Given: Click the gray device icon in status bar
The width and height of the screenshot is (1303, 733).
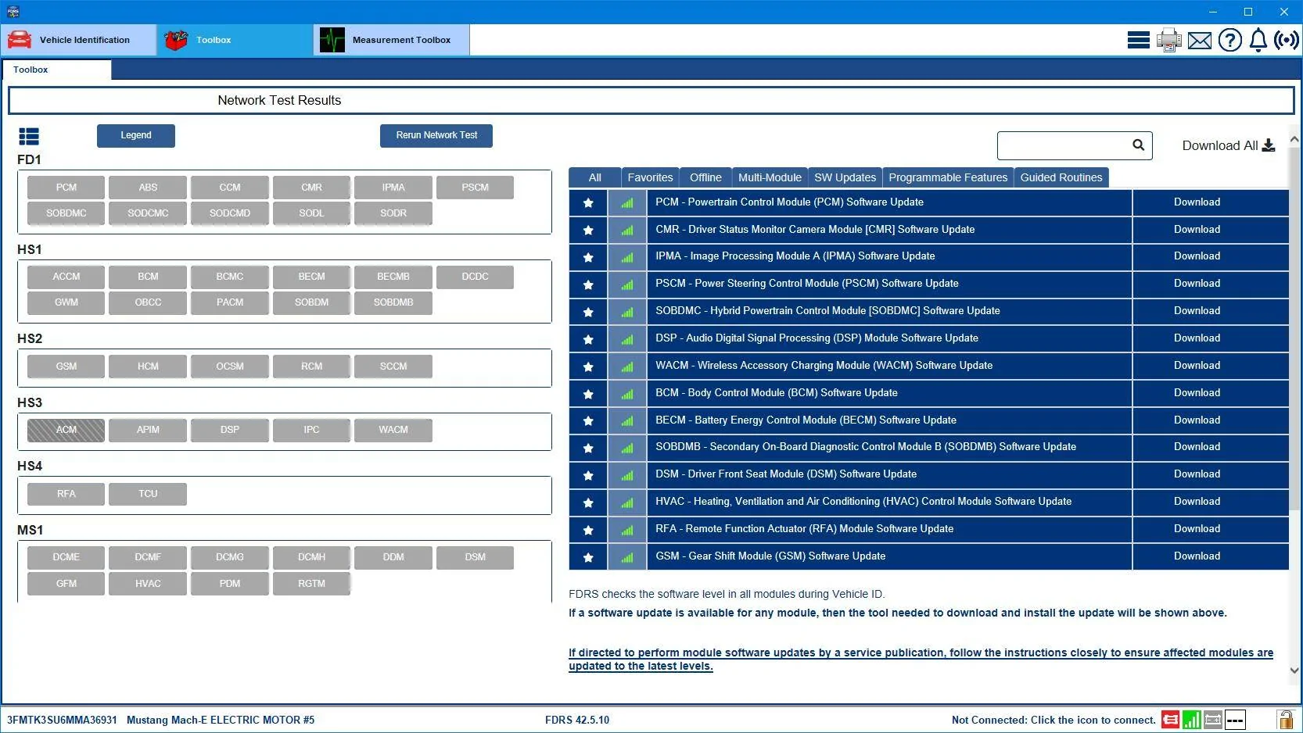Looking at the screenshot, I should (x=1213, y=720).
